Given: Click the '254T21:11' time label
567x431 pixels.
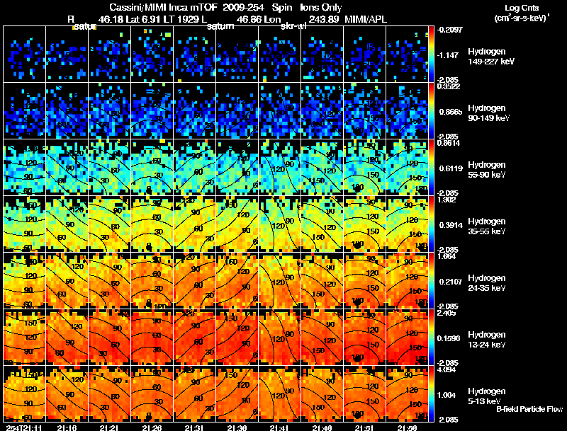Looking at the screenshot, I should (x=24, y=427).
